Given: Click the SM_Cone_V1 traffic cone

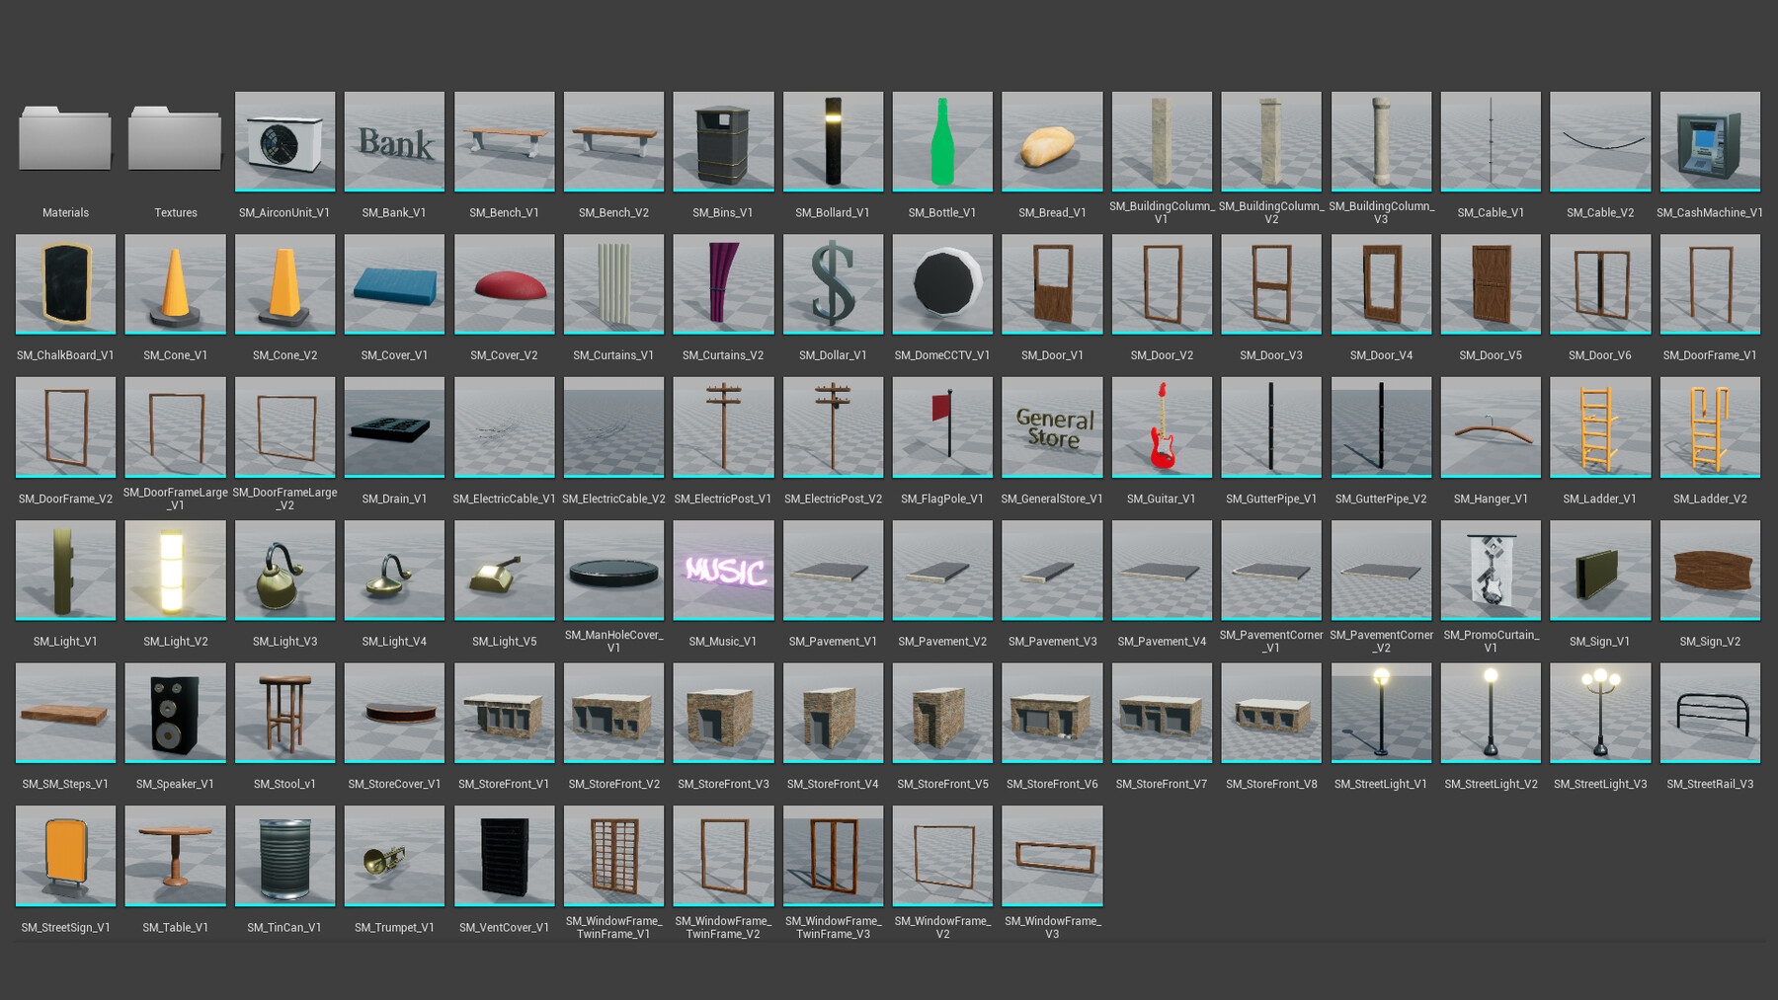Looking at the screenshot, I should tap(175, 284).
